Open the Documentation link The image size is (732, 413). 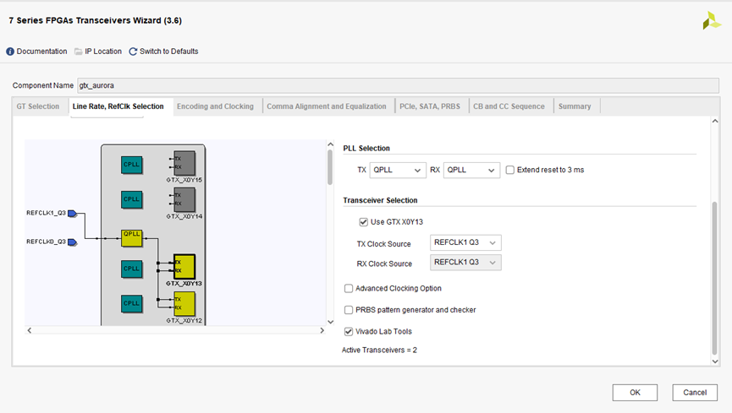pyautogui.click(x=41, y=52)
